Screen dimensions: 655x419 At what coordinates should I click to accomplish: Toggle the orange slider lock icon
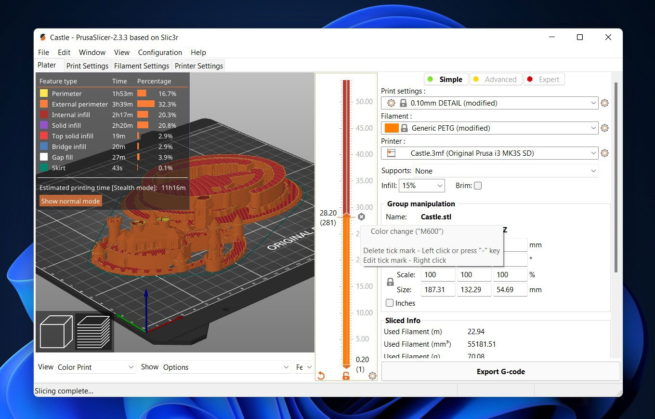pyautogui.click(x=346, y=376)
